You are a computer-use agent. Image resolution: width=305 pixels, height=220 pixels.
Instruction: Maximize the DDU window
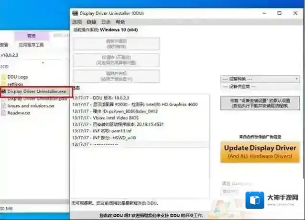279,13
